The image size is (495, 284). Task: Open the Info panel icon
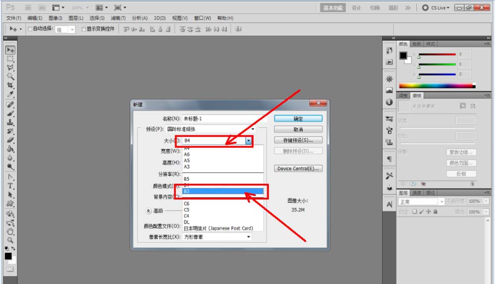click(x=389, y=102)
